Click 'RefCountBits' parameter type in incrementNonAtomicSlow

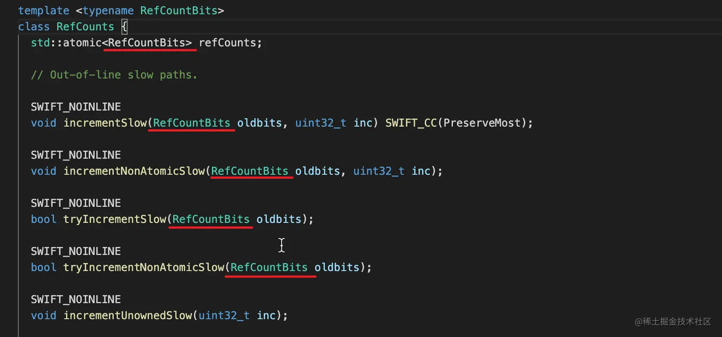click(250, 171)
